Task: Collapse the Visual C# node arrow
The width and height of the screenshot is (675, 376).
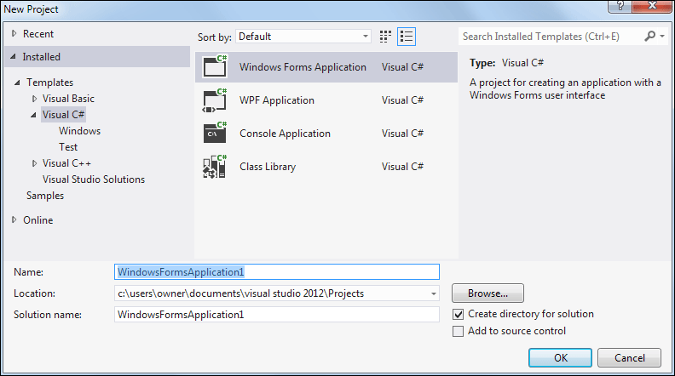Action: point(33,115)
